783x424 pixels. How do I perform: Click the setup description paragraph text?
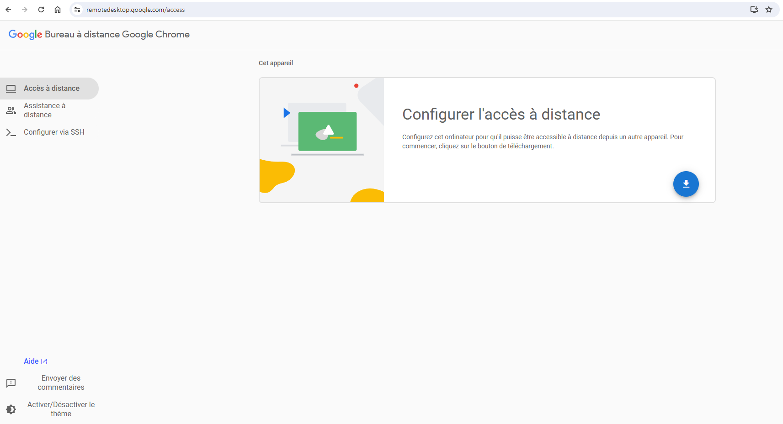click(543, 141)
